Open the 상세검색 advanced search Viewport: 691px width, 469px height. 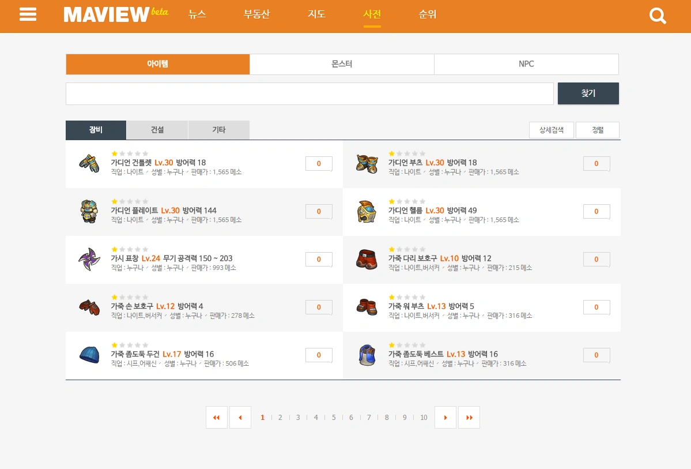[552, 130]
